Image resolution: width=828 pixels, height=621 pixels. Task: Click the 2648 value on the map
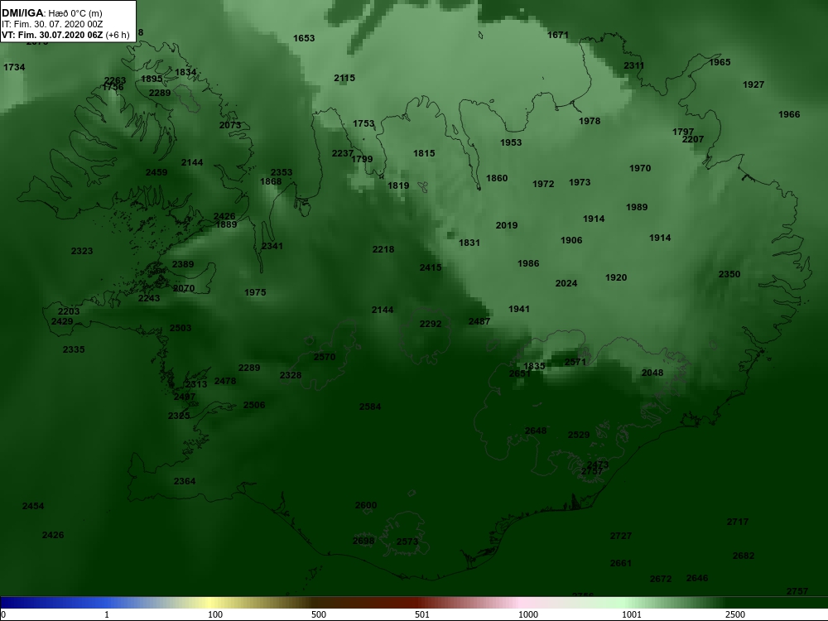536,431
